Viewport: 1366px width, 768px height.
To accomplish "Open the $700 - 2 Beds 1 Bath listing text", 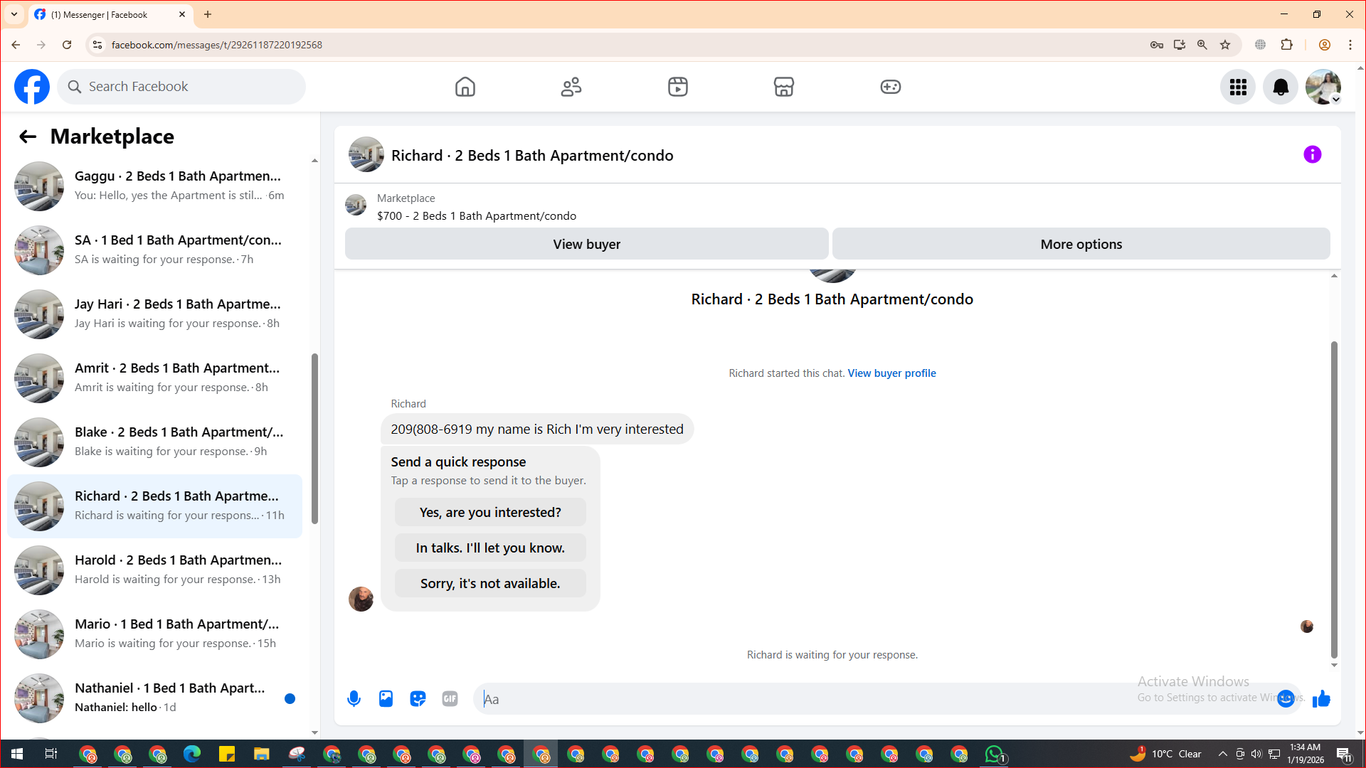I will pos(477,216).
